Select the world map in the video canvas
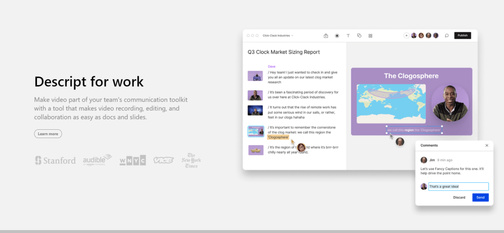This screenshot has width=504, height=233. (x=390, y=103)
